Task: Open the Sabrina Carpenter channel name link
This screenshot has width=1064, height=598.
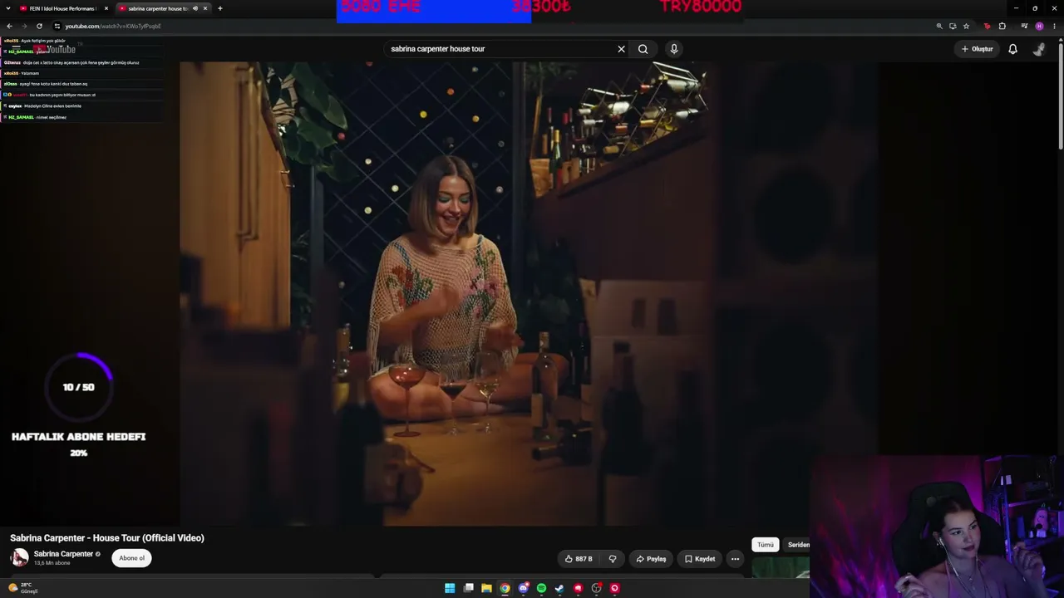Action: [63, 554]
